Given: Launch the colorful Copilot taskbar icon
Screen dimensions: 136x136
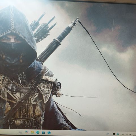Looking at the screenshot, I should (x=27, y=132).
